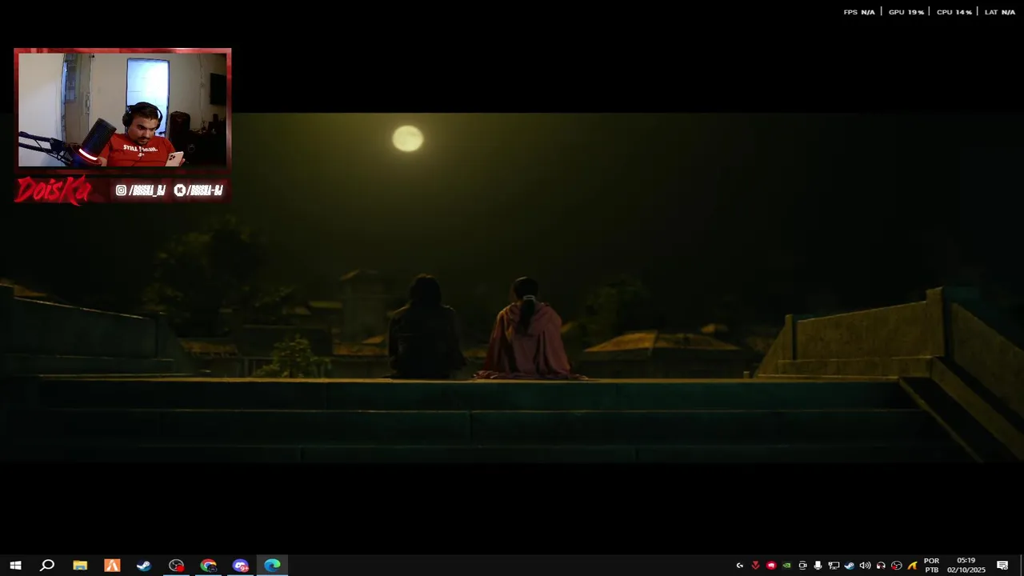Open Discord with the 9+ notification badge
Image resolution: width=1024 pixels, height=576 pixels.
point(240,565)
